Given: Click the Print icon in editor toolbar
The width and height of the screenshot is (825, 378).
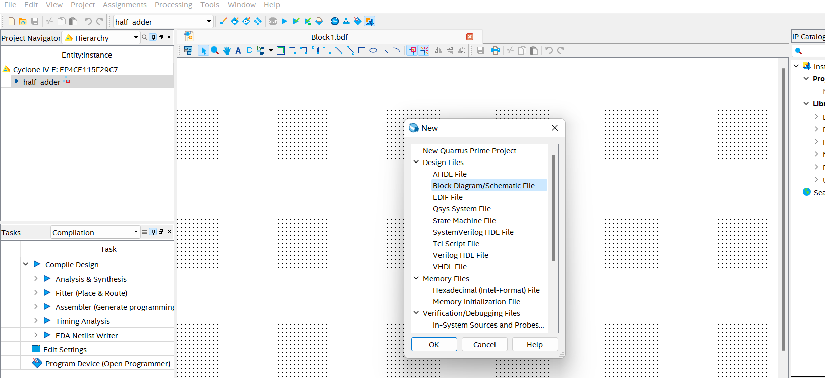Looking at the screenshot, I should pos(496,50).
